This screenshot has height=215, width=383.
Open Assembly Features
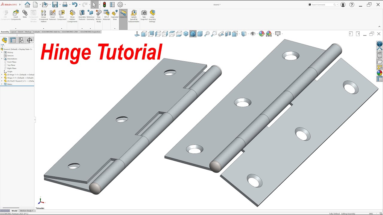82,15
